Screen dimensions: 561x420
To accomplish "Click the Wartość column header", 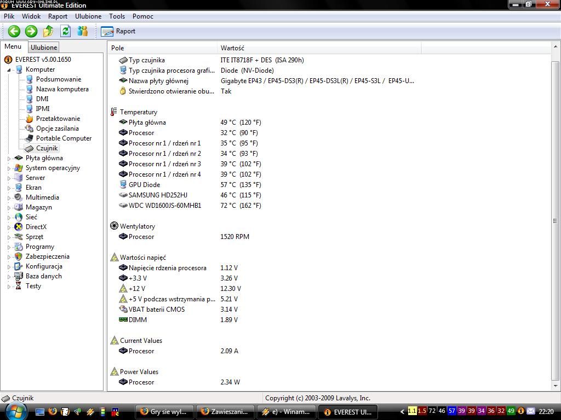I will (x=232, y=48).
